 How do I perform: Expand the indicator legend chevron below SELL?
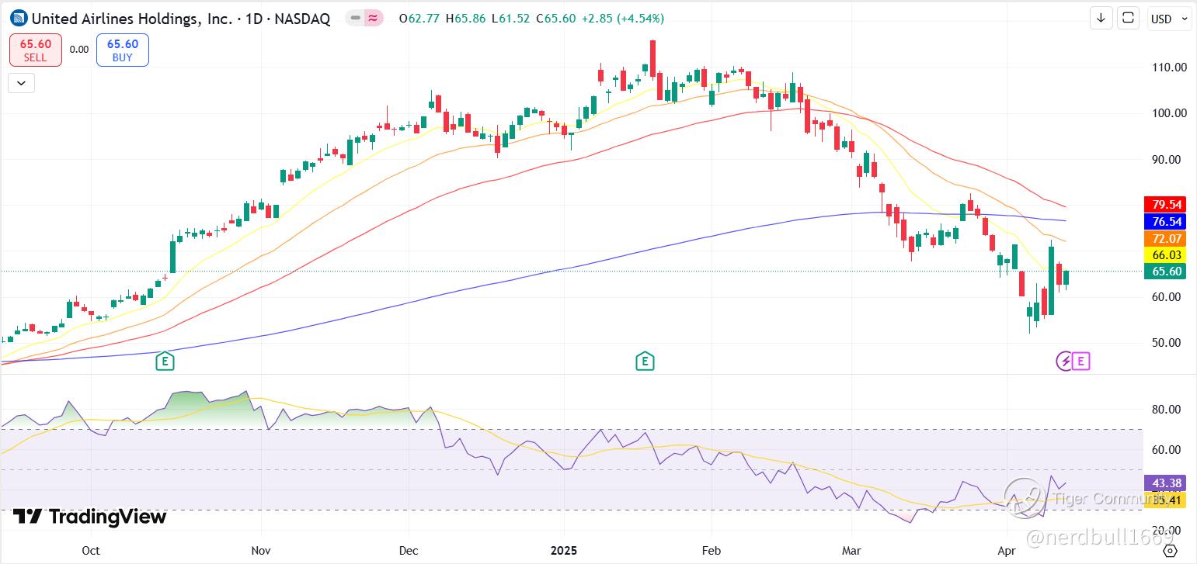tap(21, 82)
